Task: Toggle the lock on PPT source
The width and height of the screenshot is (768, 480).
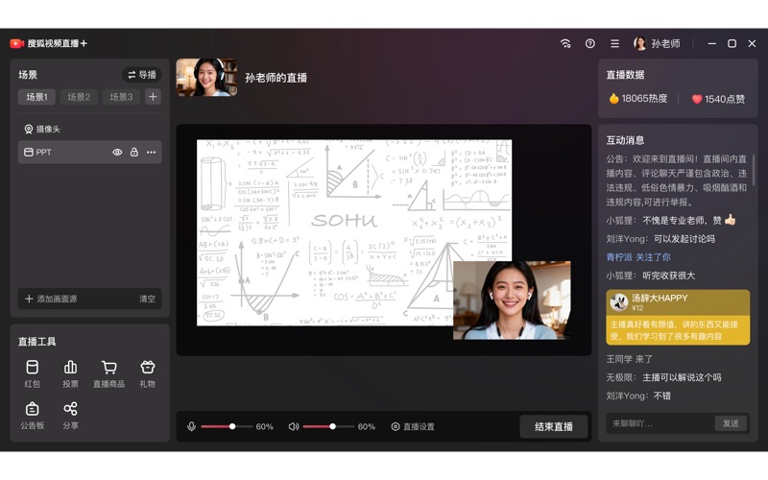Action: pos(134,153)
